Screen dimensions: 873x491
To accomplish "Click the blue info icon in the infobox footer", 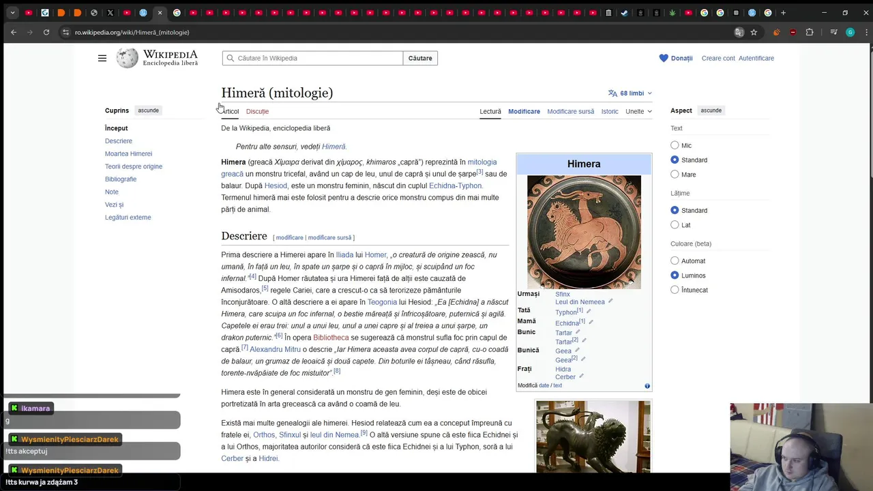I will pos(647,386).
